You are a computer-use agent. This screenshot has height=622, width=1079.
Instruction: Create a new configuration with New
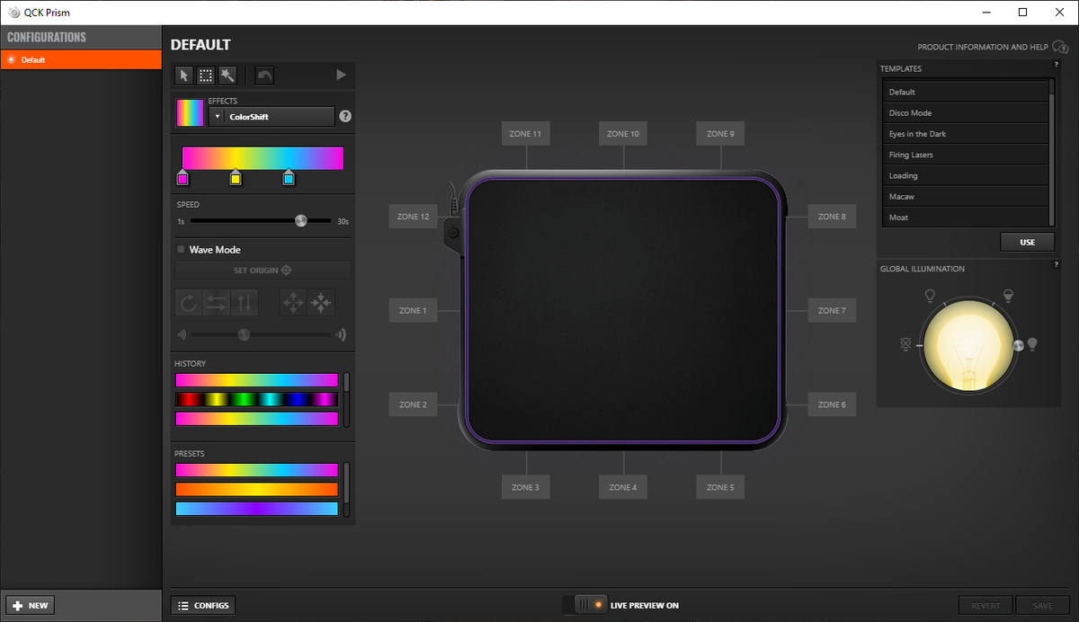coord(31,606)
